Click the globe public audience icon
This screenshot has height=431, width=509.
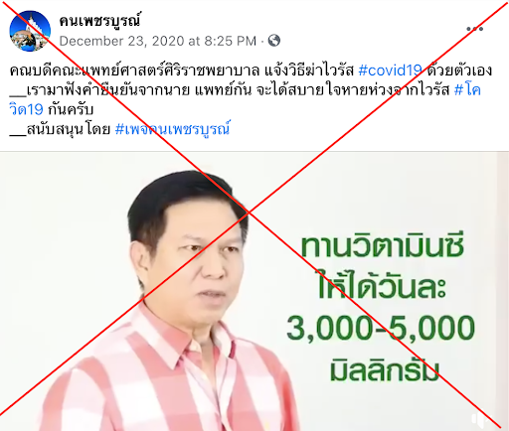click(274, 41)
